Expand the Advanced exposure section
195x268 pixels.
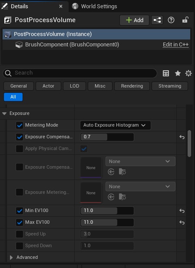11,258
